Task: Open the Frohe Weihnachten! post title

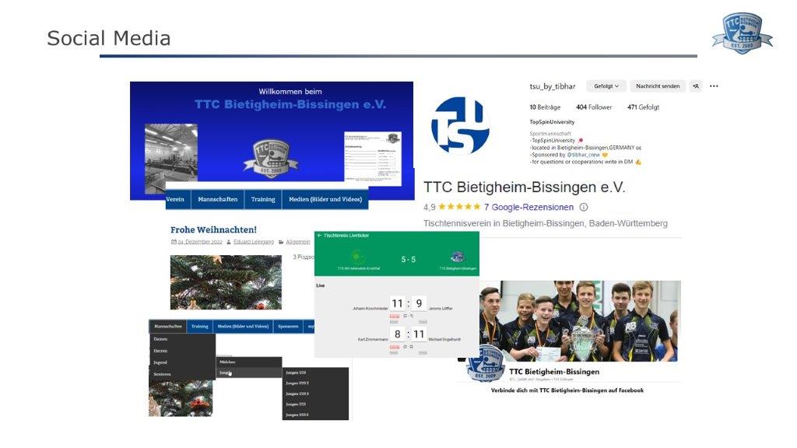Action: pyautogui.click(x=213, y=229)
